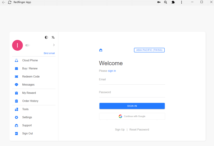
Task: Click the Order History clipboard icon
Action: click(16, 101)
